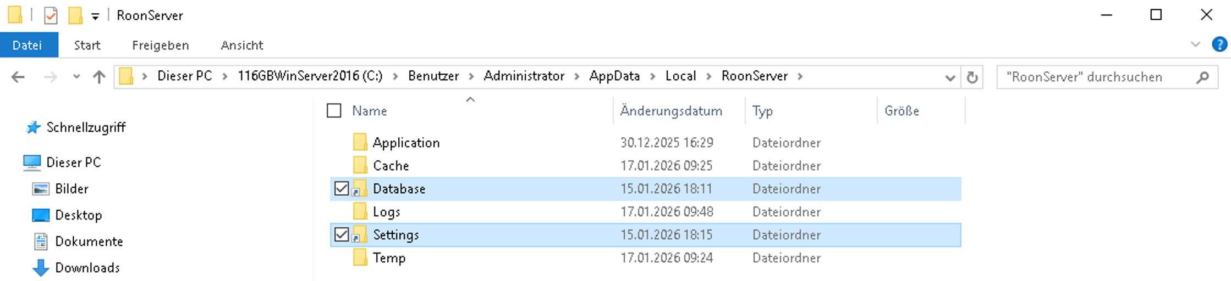Refresh the RoonServer folder view
This screenshot has height=281, width=1231.
click(972, 77)
